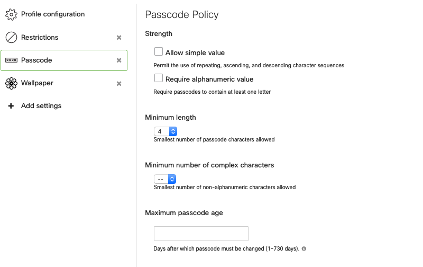The image size is (423, 267).
Task: Click the Profile configuration gear icon
Action: 11,14
